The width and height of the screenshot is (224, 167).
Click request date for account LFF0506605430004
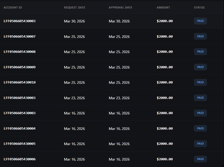(x=74, y=129)
